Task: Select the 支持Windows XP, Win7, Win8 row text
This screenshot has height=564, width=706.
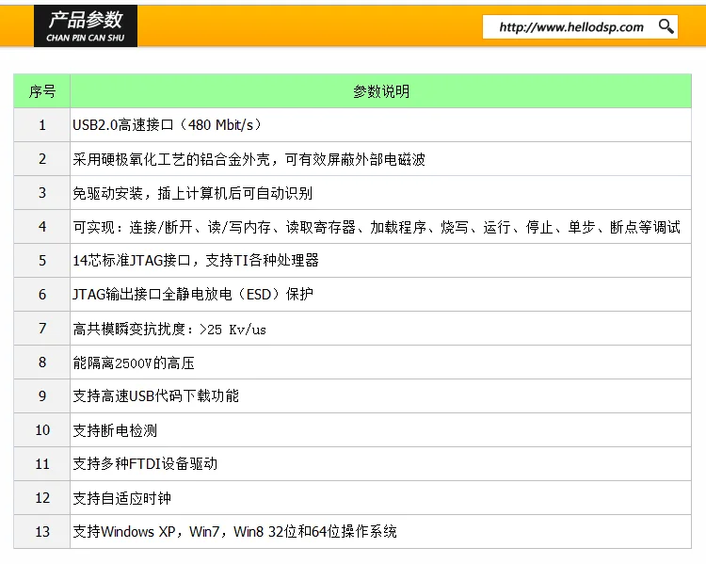Action: (x=234, y=532)
